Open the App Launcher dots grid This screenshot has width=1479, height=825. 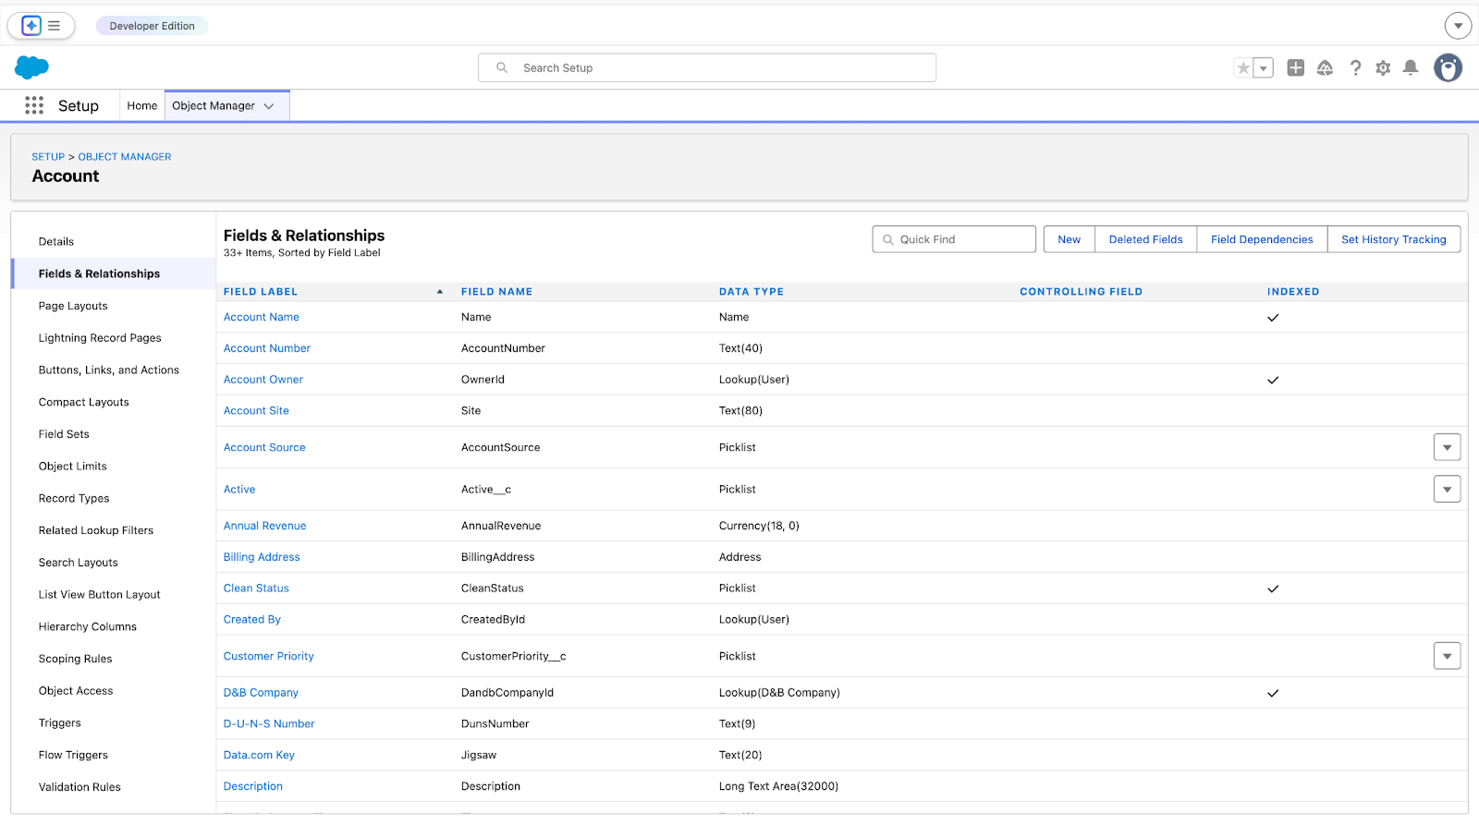coord(34,105)
